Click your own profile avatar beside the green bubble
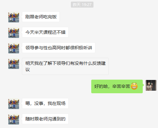 pyautogui.click(x=151, y=85)
